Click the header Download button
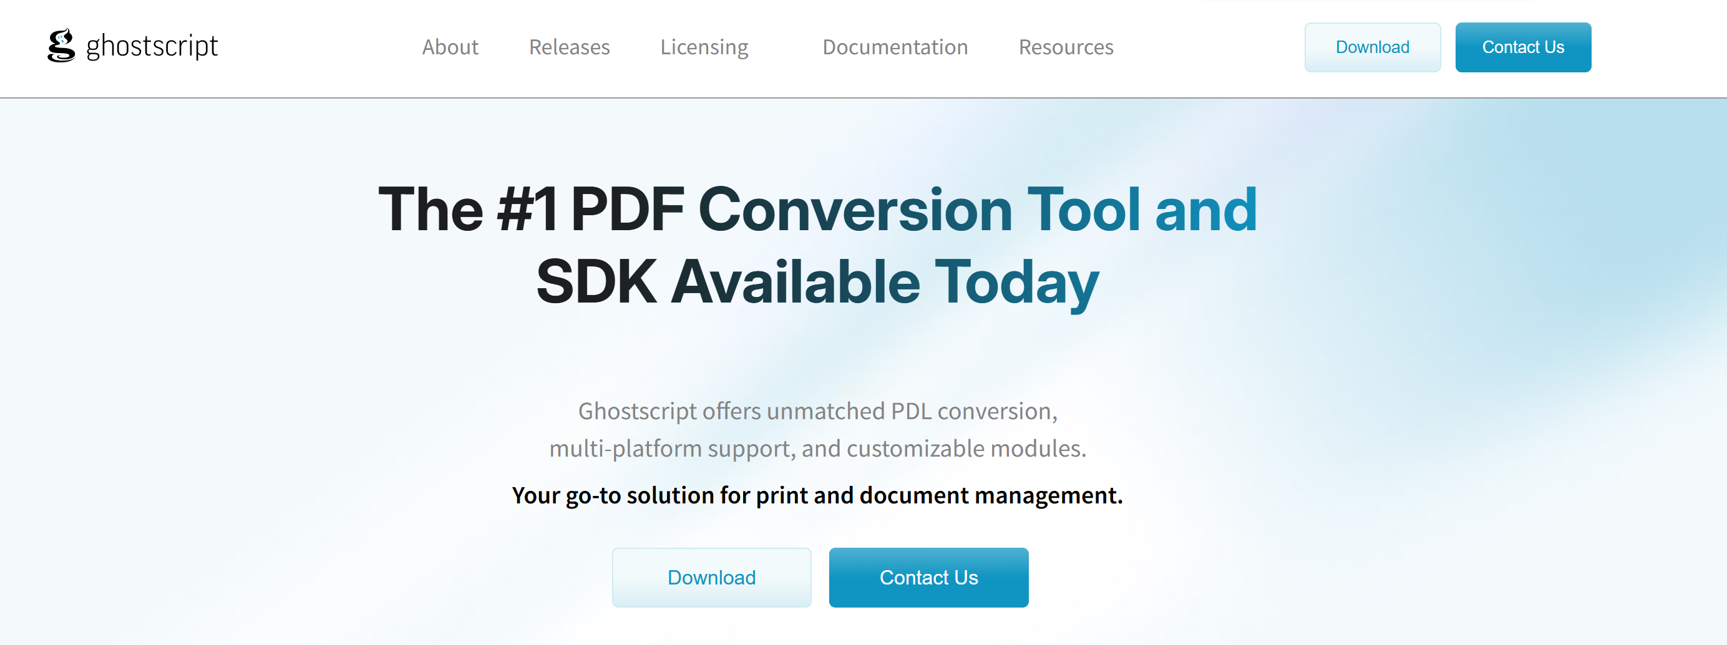 click(1373, 47)
